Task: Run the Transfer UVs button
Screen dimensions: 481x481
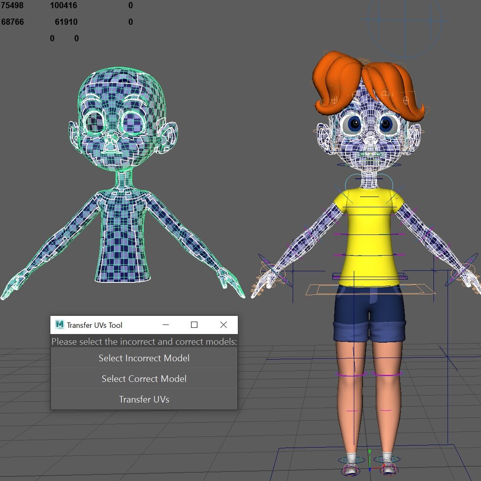Action: [x=144, y=399]
